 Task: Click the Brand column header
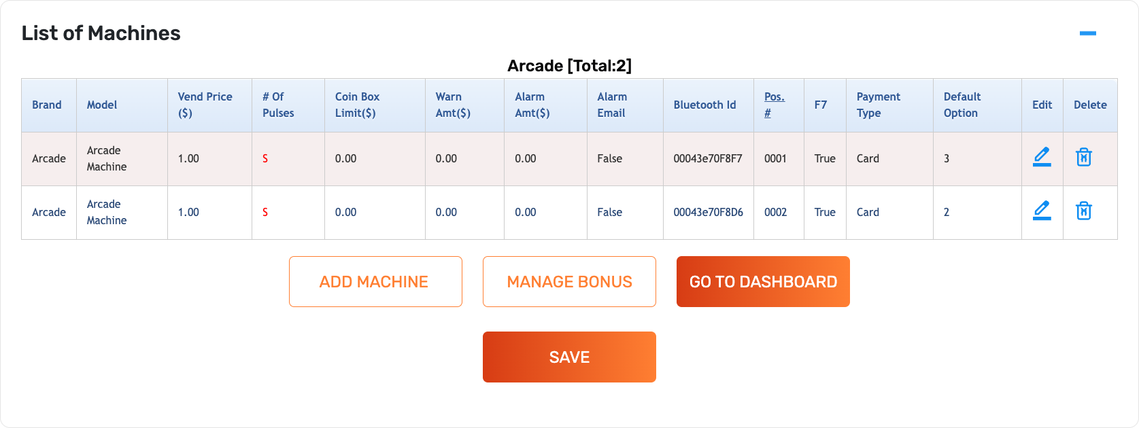[47, 105]
